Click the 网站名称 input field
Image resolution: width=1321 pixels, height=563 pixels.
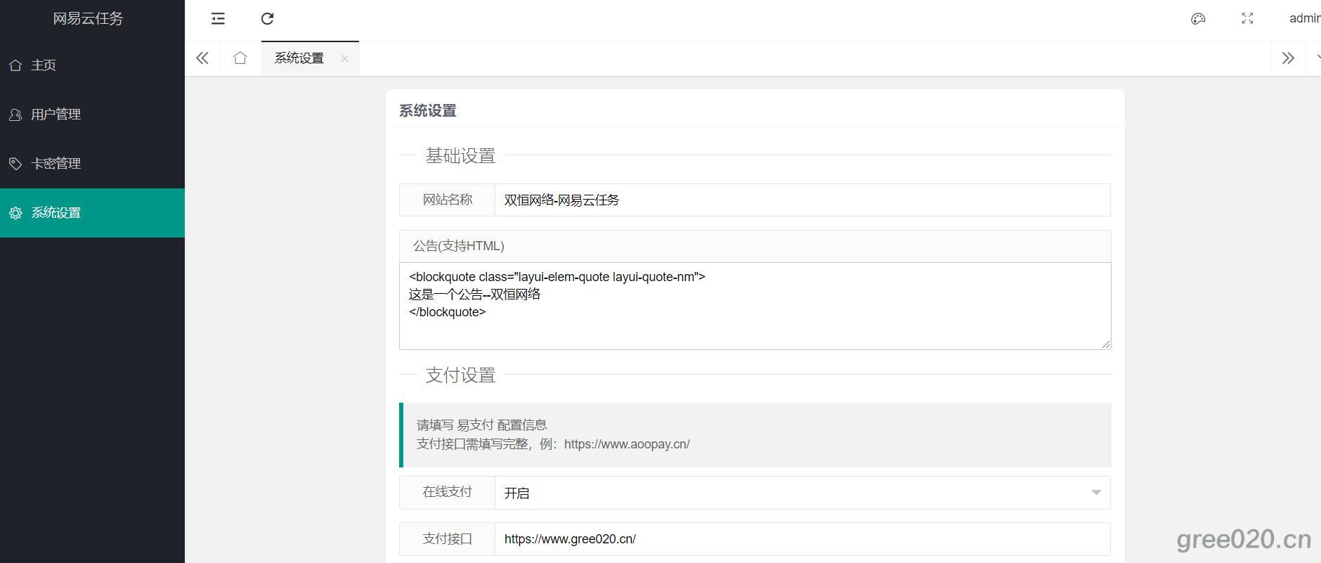[x=802, y=200]
